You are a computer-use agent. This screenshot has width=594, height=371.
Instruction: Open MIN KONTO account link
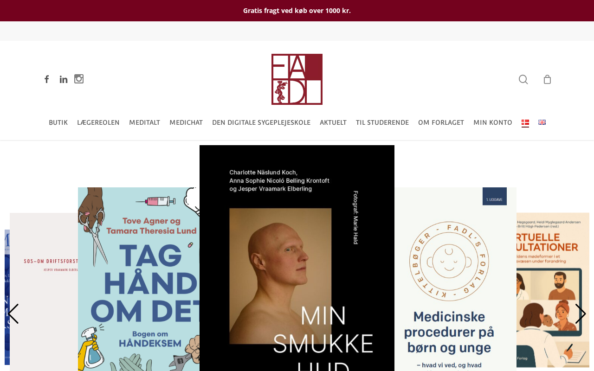(x=493, y=122)
